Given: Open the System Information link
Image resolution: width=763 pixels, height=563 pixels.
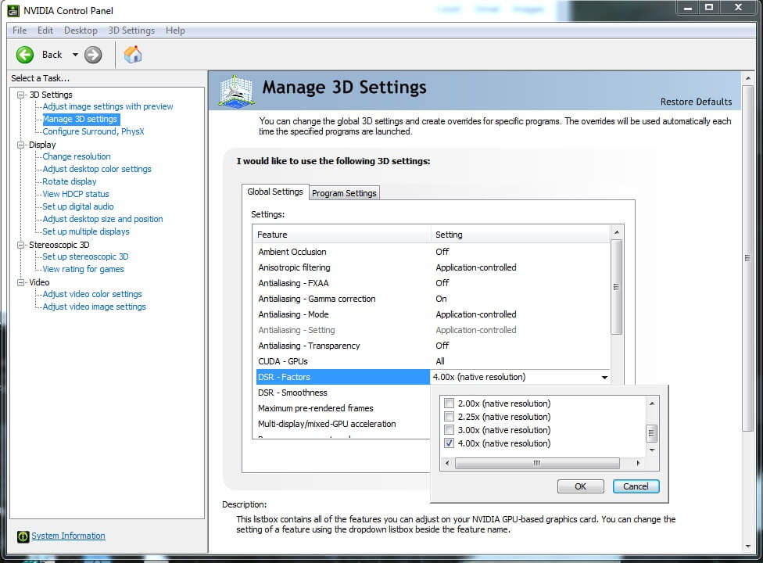Looking at the screenshot, I should (x=68, y=536).
